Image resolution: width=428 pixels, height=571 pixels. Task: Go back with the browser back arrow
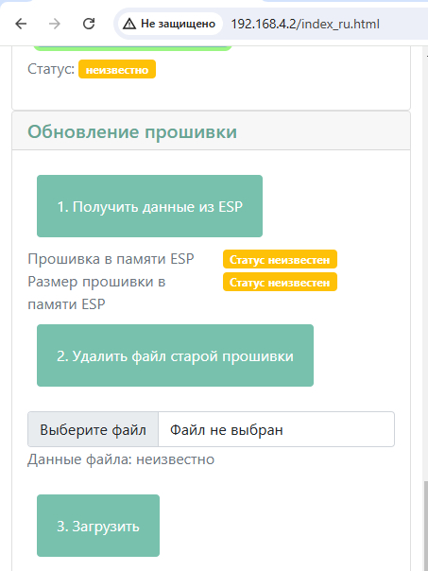[x=21, y=24]
